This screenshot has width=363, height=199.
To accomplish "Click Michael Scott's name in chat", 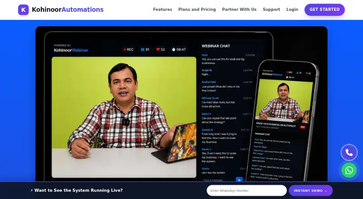I will pos(210,98).
